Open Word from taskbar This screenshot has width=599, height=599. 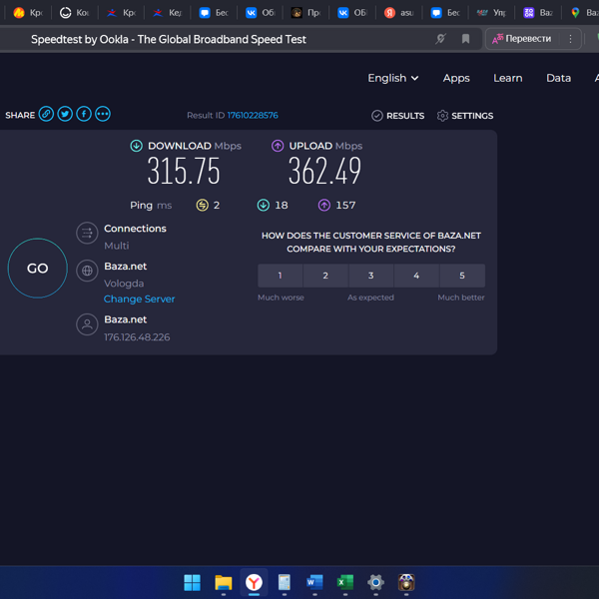coord(314,583)
